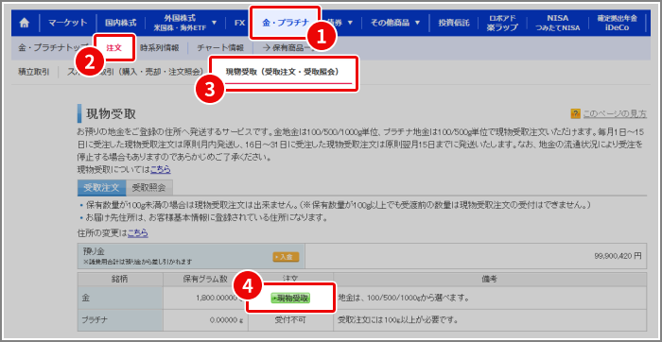Open NISA つみたてNISA menu item
Screen dimensions: 662x342
(x=558, y=24)
